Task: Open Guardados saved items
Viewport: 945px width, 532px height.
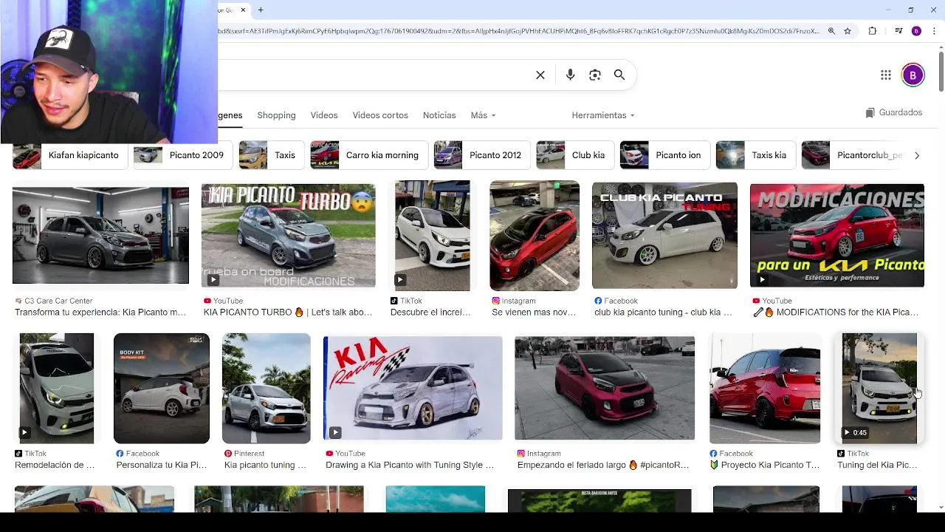Action: click(894, 112)
